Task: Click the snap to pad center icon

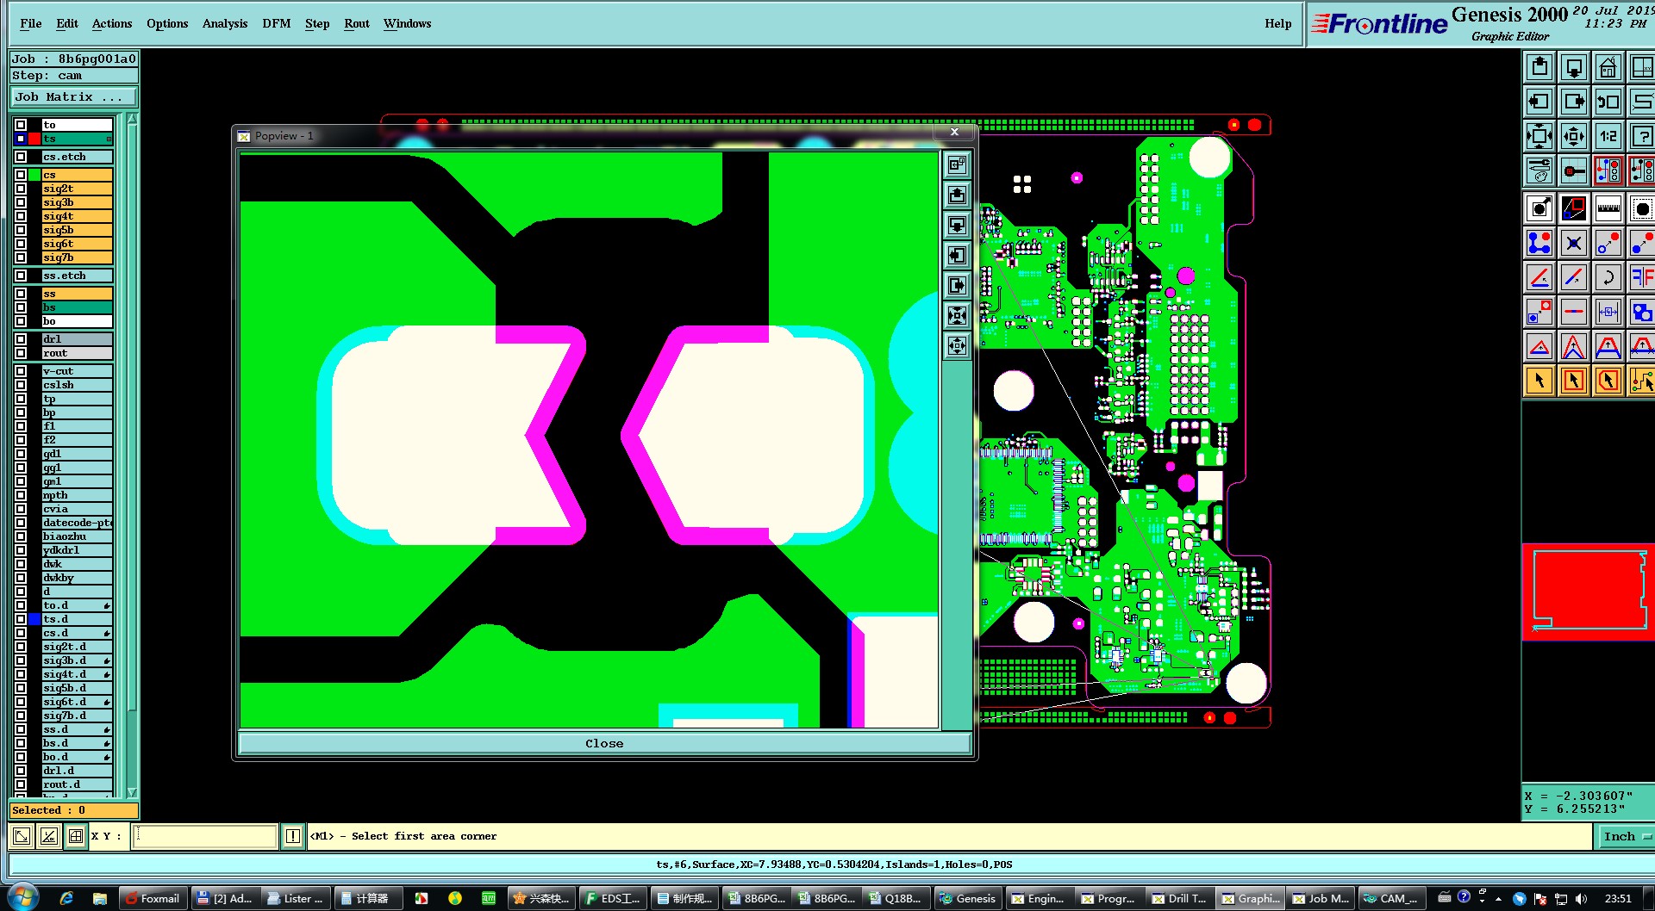Action: click(1574, 170)
